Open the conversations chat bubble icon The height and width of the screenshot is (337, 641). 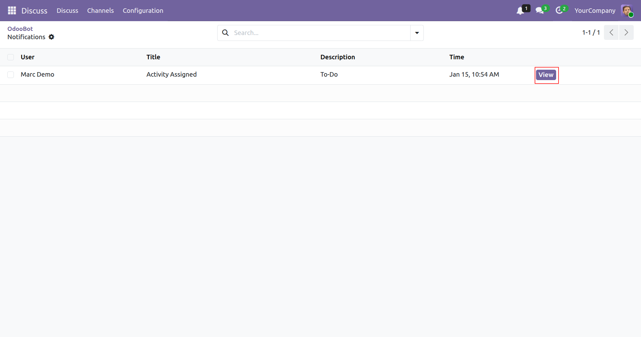click(539, 11)
